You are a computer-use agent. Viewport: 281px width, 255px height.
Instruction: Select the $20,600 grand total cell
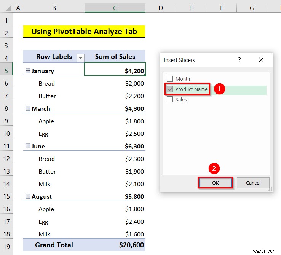point(115,245)
